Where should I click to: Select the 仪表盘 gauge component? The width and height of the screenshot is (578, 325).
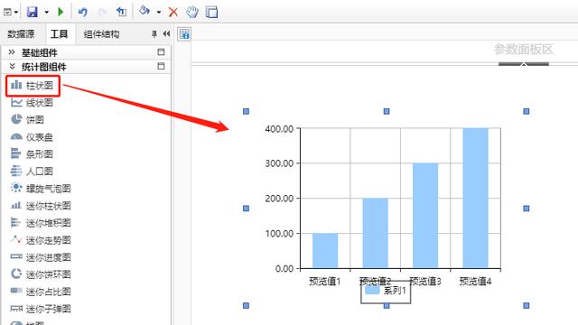[x=32, y=136]
